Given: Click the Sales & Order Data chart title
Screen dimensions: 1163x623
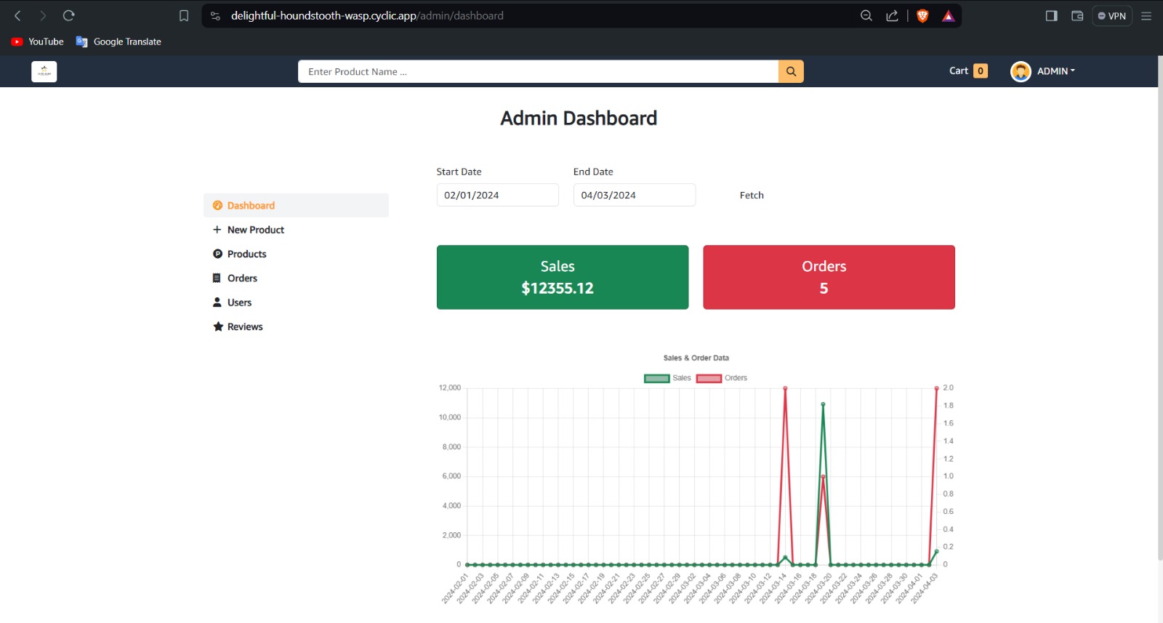Looking at the screenshot, I should tap(696, 358).
